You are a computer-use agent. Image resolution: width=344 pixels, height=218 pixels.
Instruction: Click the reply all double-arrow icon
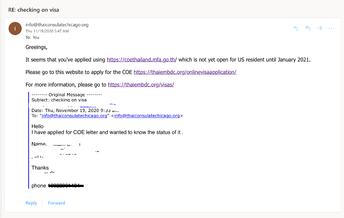click(x=308, y=28)
